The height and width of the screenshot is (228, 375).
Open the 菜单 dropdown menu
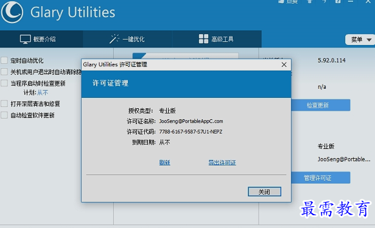click(360, 40)
